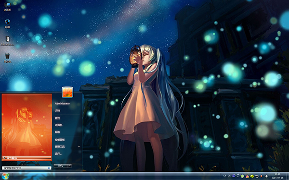Click the search magnifier icon

pos(49,168)
